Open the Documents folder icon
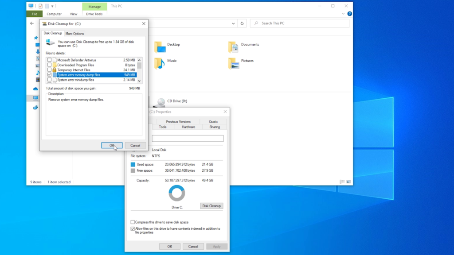 (233, 47)
